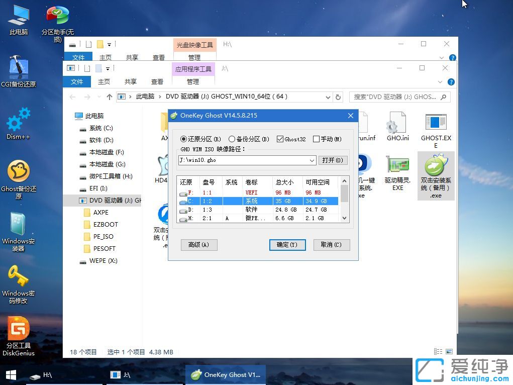This screenshot has width=513, height=385.
Task: Collapse 此电脑 in the navigation tree
Action: coord(71,116)
